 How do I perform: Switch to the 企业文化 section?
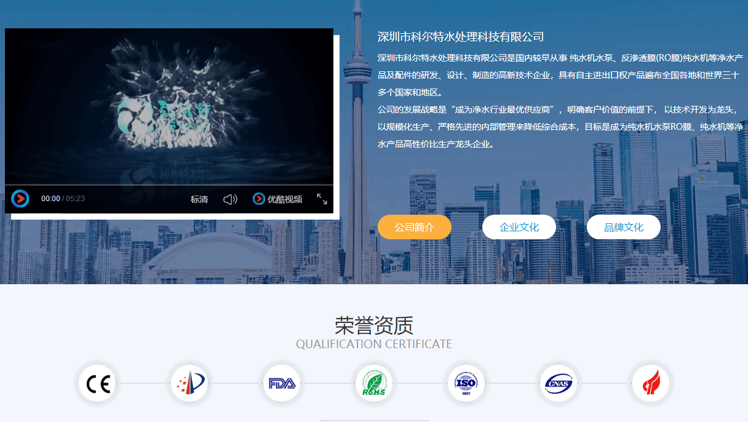(519, 226)
